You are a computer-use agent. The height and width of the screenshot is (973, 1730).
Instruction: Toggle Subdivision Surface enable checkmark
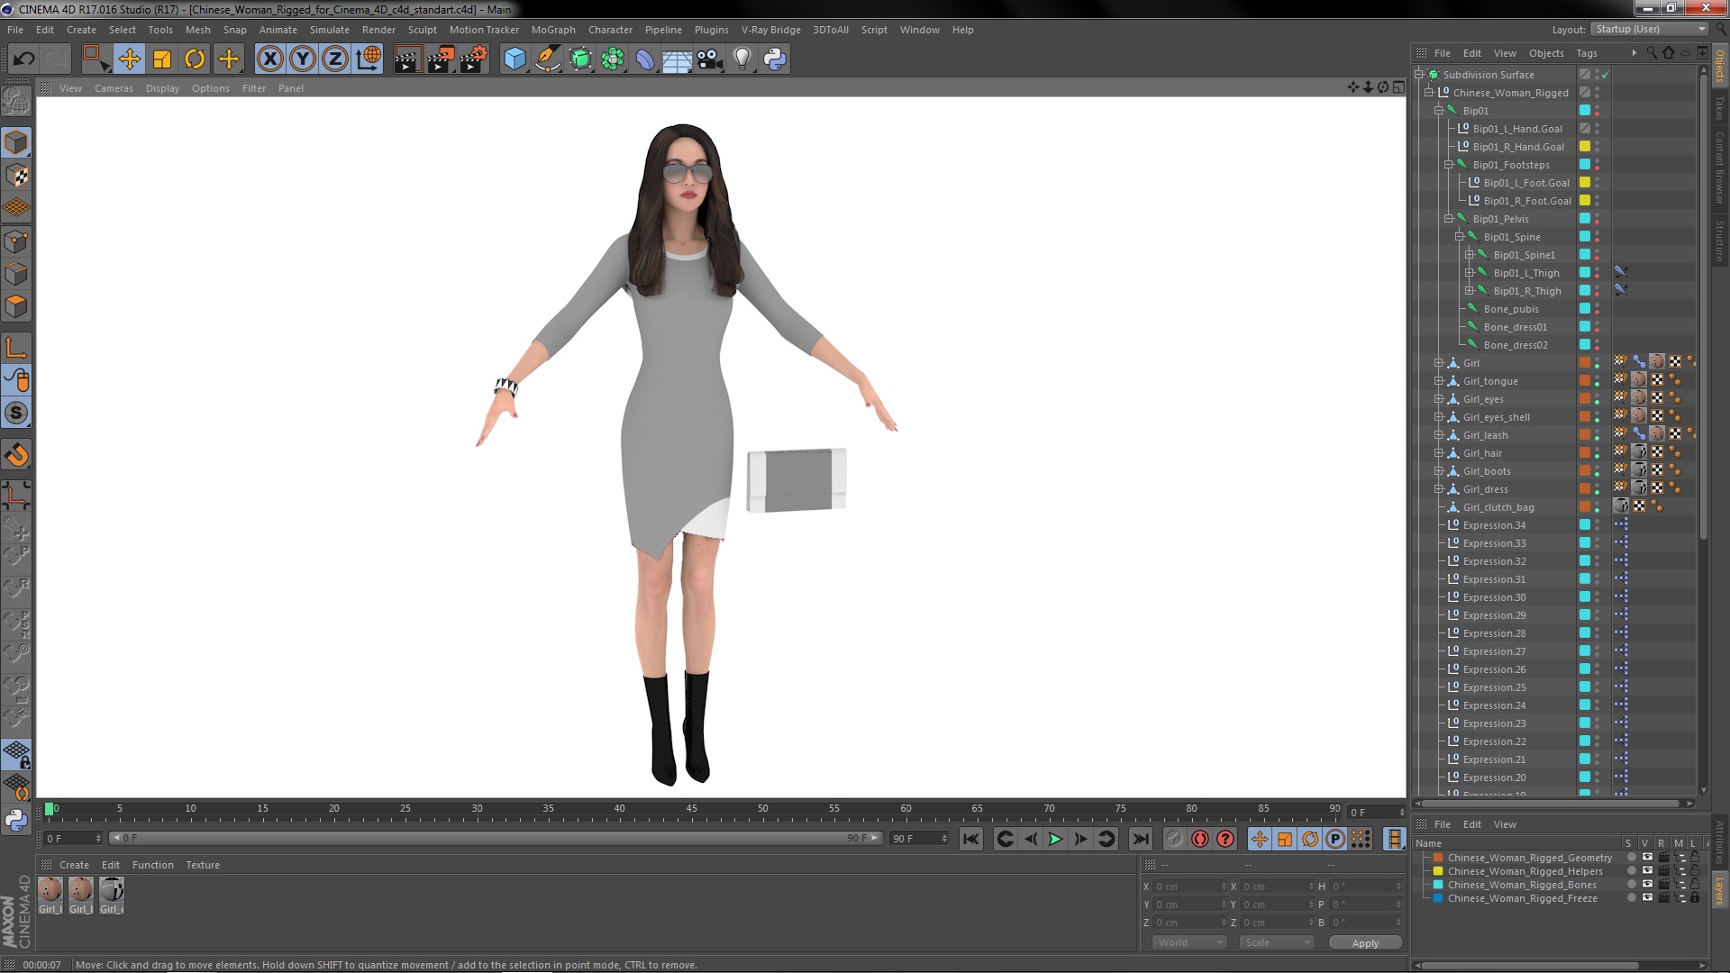click(x=1606, y=75)
